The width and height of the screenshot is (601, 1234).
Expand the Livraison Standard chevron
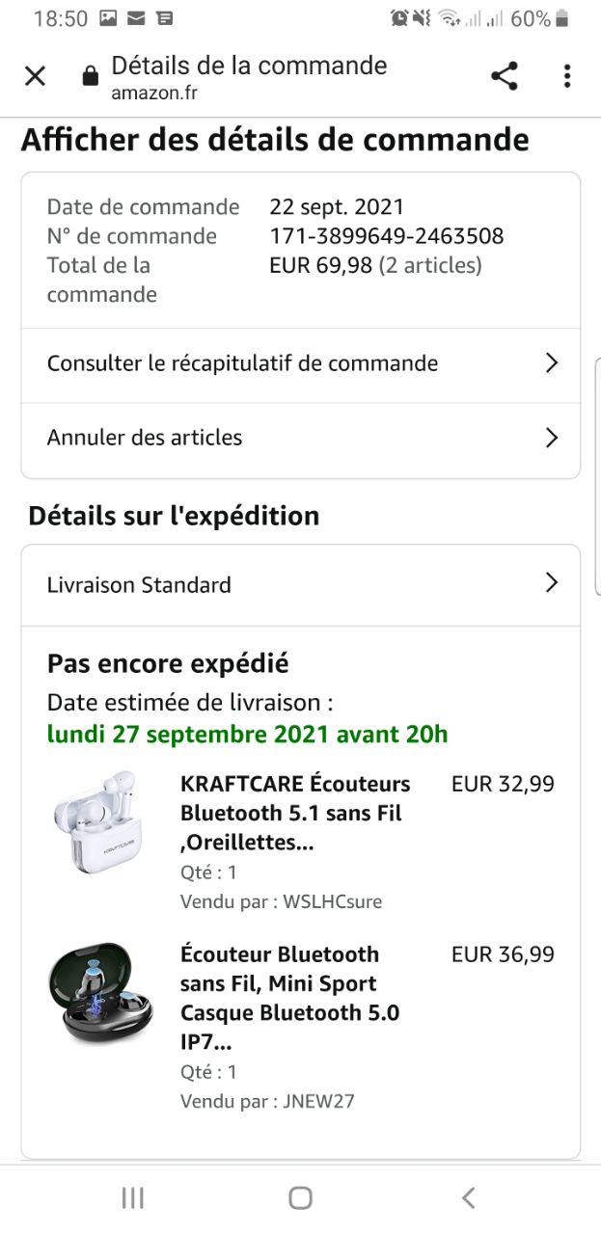pos(552,583)
